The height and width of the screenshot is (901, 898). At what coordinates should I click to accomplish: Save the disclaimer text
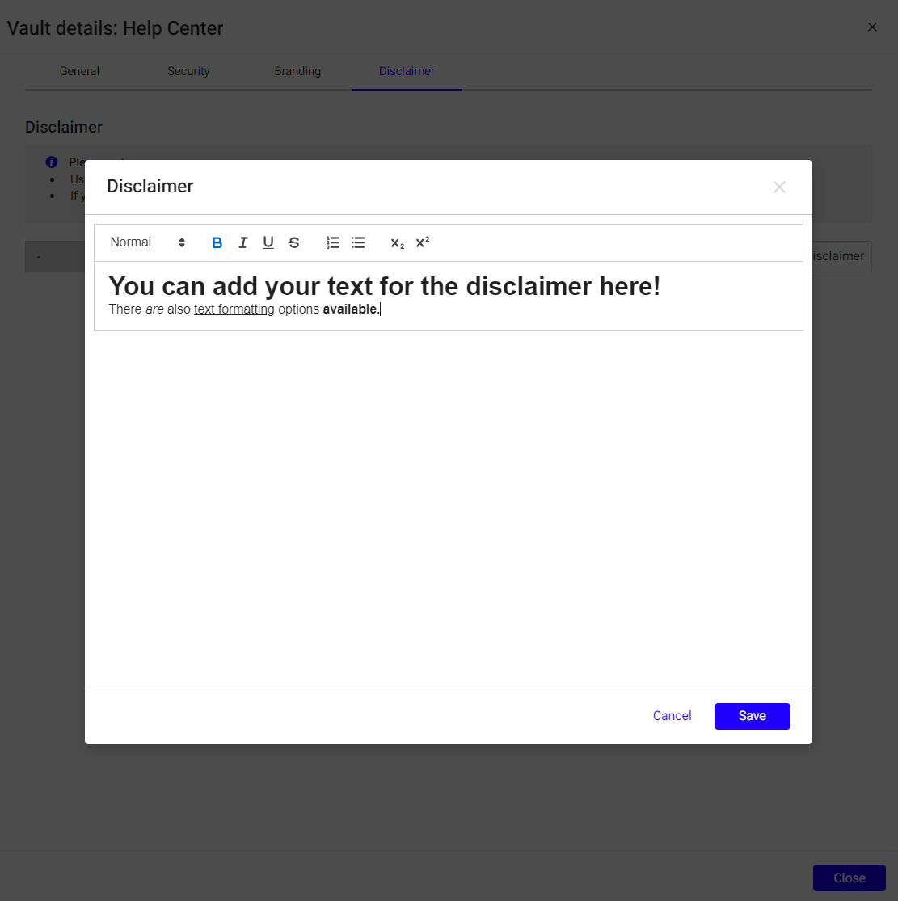tap(752, 716)
